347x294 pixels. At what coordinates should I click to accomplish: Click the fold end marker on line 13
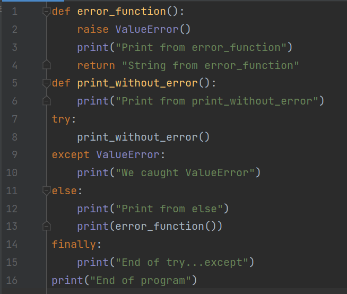coord(47,227)
